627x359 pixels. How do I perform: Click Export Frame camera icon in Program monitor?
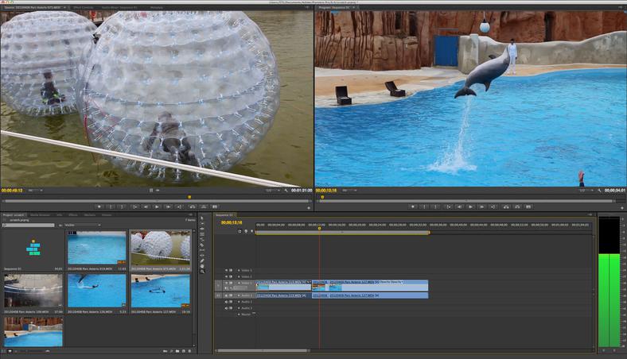pos(530,207)
